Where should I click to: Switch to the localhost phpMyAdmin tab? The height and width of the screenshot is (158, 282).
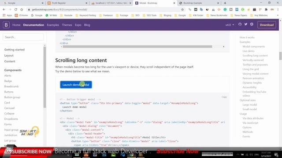pos(111,3)
